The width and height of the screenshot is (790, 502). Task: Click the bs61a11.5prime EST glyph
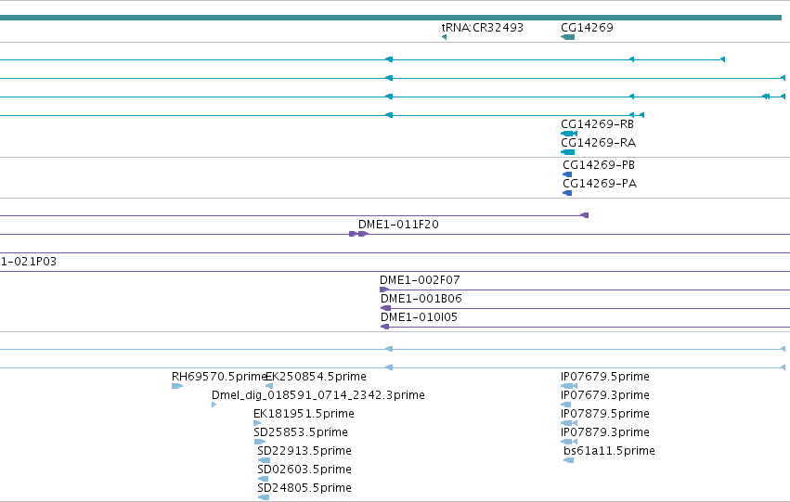click(x=569, y=460)
